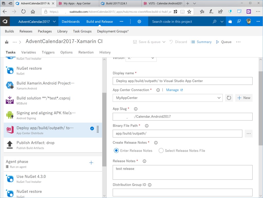Screen dimensions: 263x198
Task: Go to the Releases hub
Action: [26, 31]
